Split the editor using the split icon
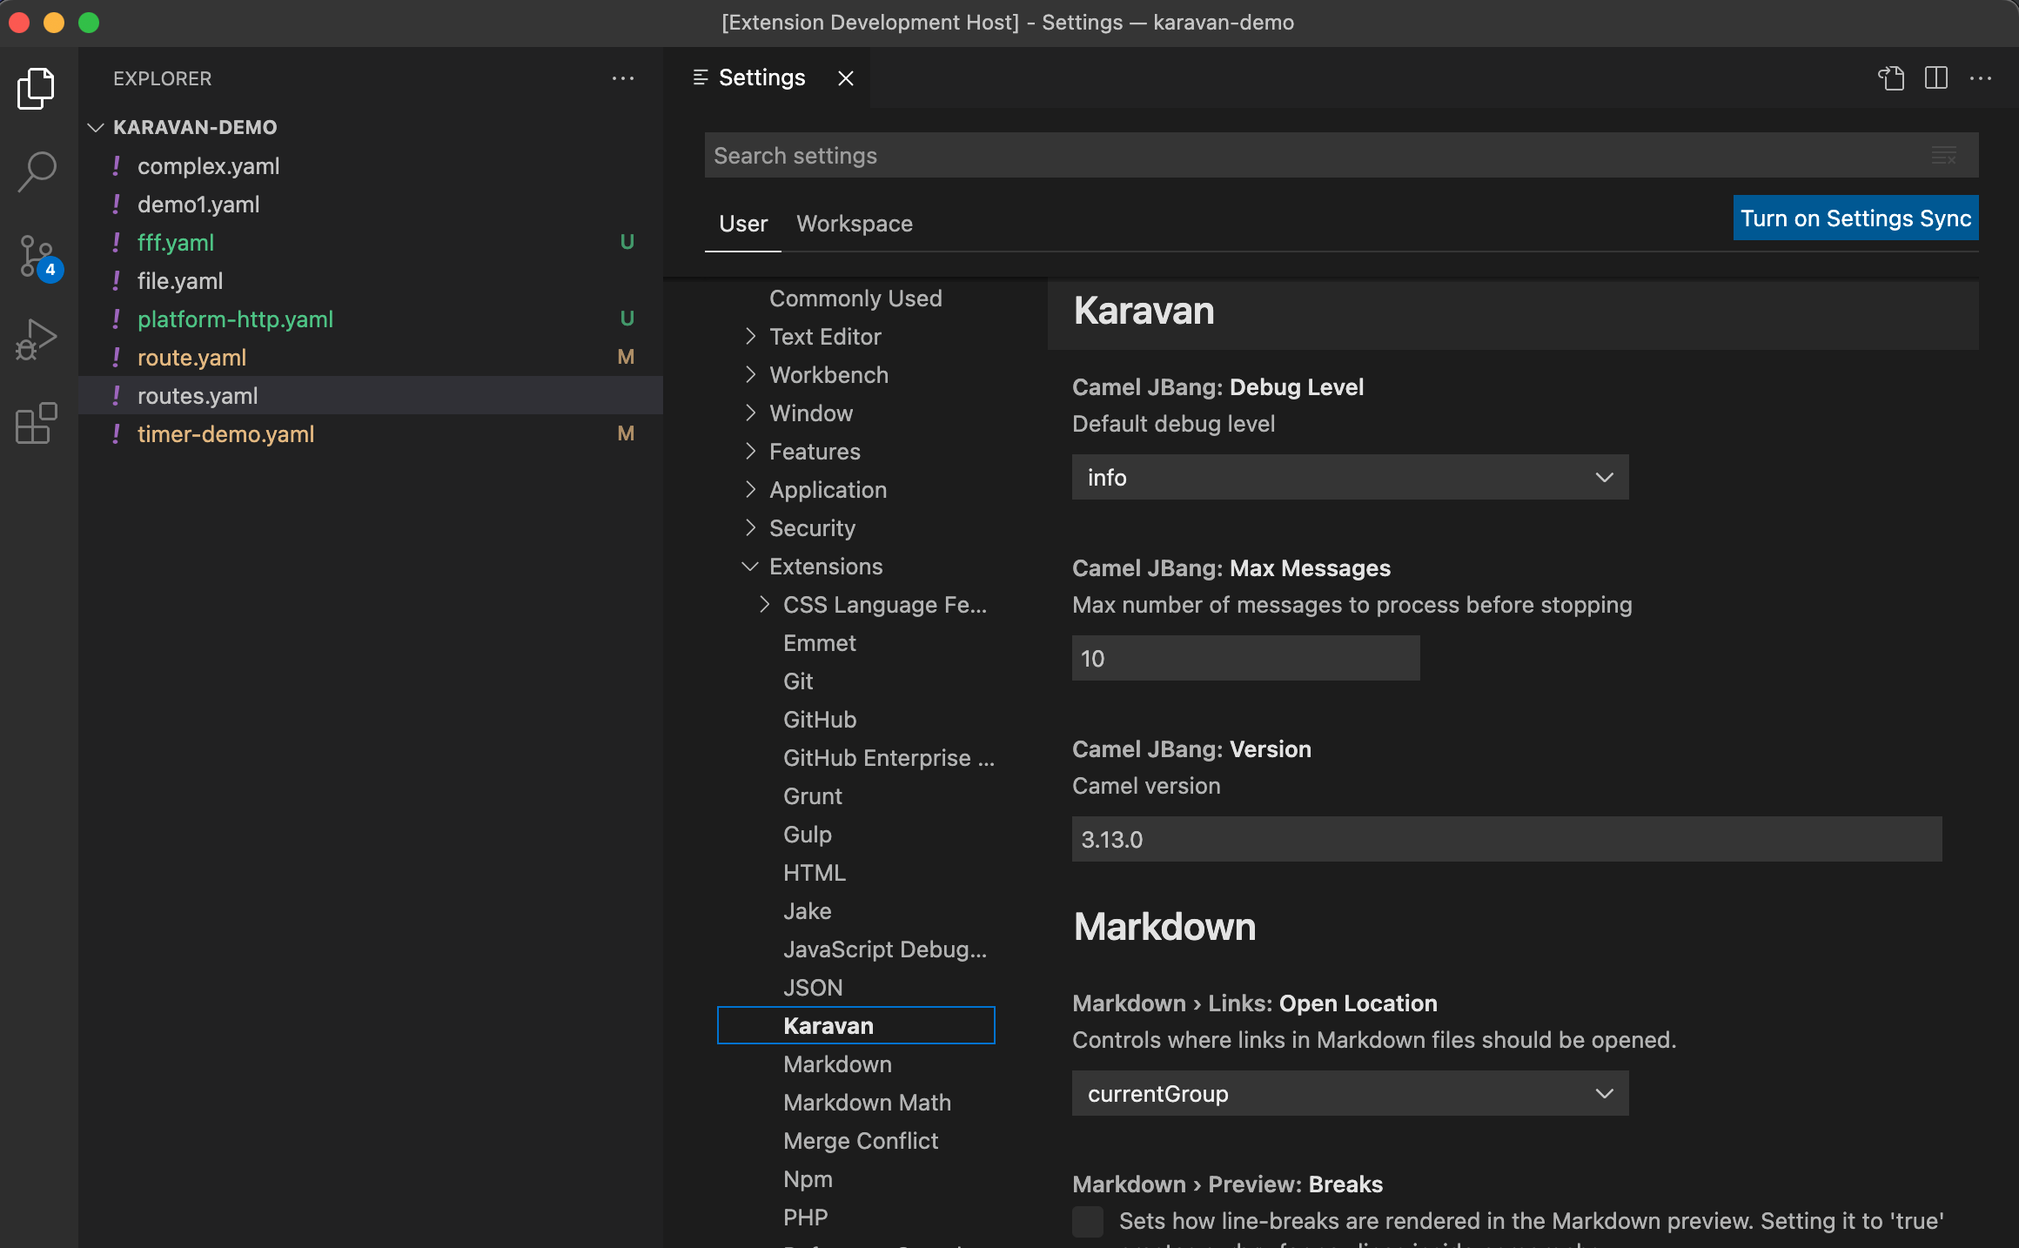Screen dimensions: 2019x1248 coord(1935,78)
